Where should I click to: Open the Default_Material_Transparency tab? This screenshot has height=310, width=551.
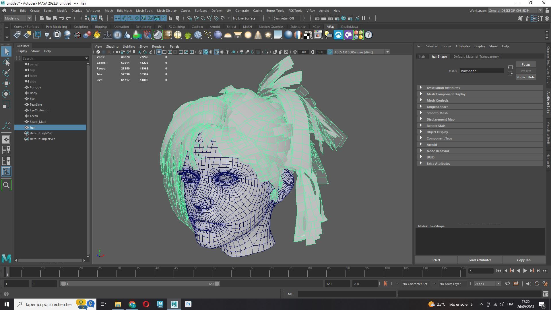point(476,57)
